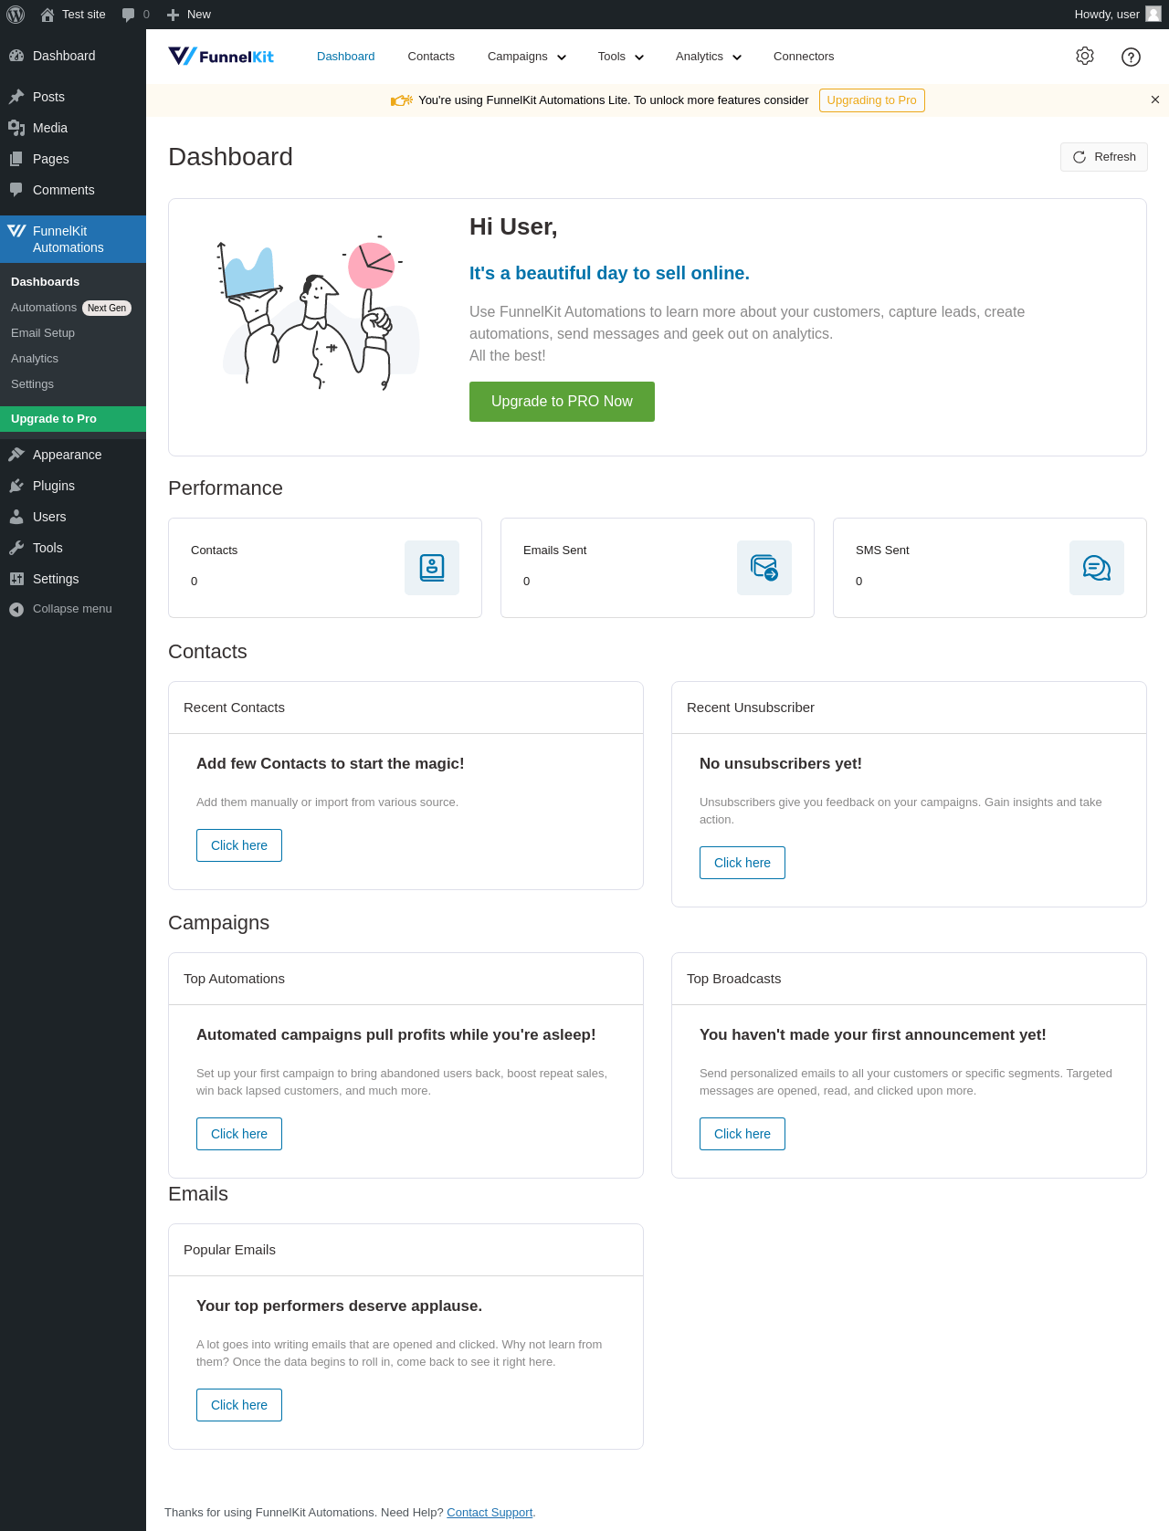Click Upgrade to Pro in sidebar
Screen dimensions: 1169x1531
click(x=73, y=419)
